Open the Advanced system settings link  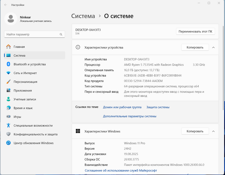coord(130,116)
